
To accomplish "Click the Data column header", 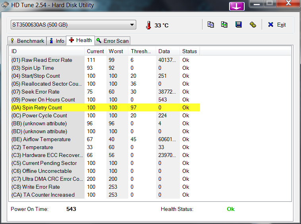I will [168, 52].
